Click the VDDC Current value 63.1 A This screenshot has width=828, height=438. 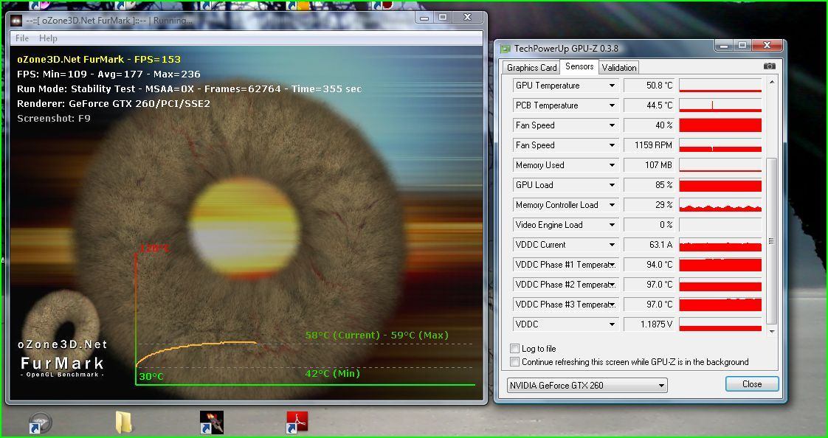[x=649, y=245]
